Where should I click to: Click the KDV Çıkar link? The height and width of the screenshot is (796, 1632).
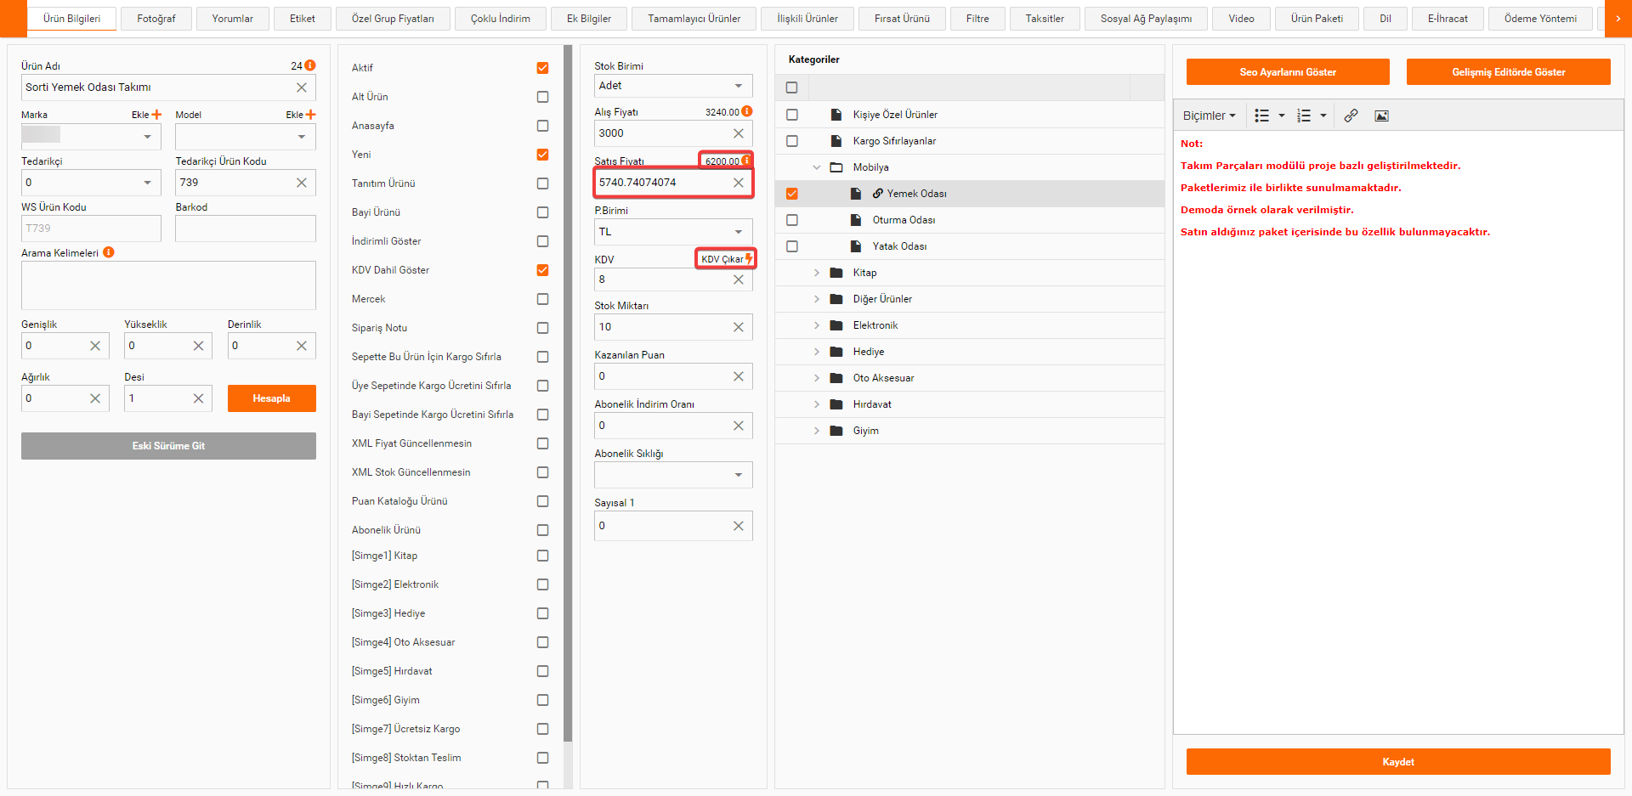pyautogui.click(x=726, y=259)
